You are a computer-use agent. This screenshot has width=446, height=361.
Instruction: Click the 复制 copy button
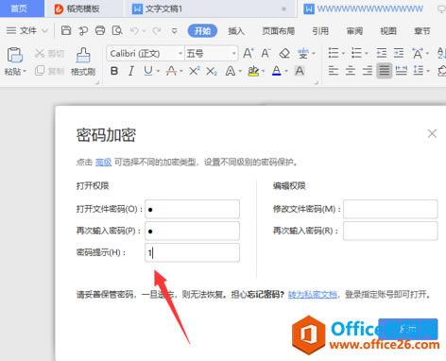[x=49, y=71]
